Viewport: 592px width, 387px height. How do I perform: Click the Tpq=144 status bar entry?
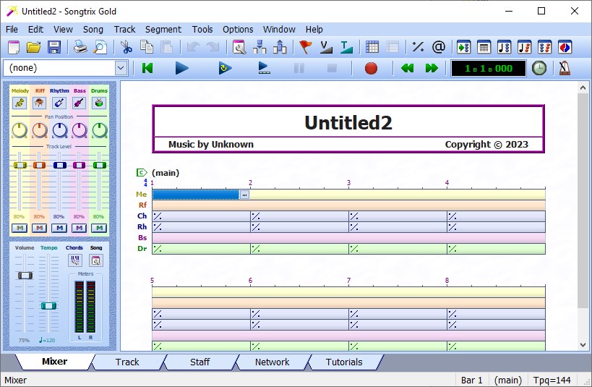click(x=552, y=380)
